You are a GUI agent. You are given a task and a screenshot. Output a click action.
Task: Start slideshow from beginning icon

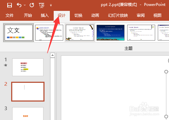click(x=42, y=5)
